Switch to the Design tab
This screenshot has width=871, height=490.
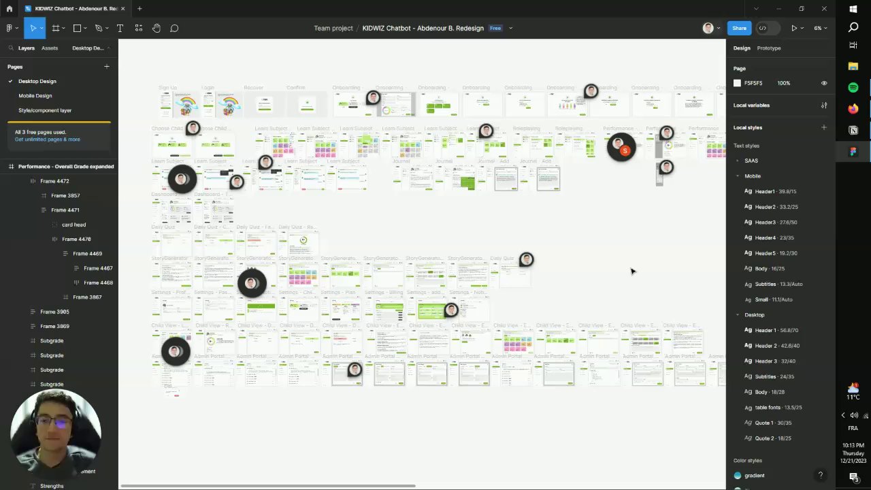point(742,48)
